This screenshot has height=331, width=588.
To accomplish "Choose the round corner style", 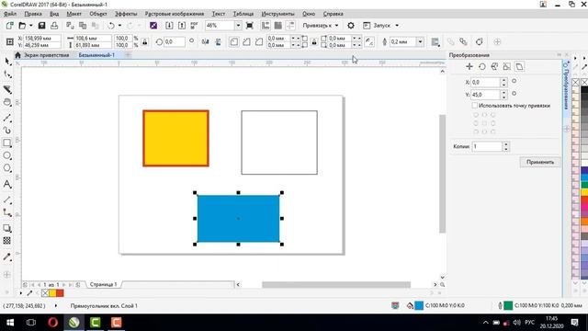I will pyautogui.click(x=234, y=41).
